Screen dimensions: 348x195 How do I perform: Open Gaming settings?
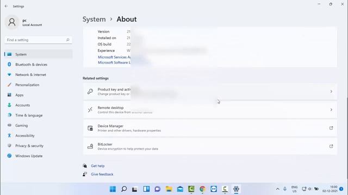click(38, 125)
